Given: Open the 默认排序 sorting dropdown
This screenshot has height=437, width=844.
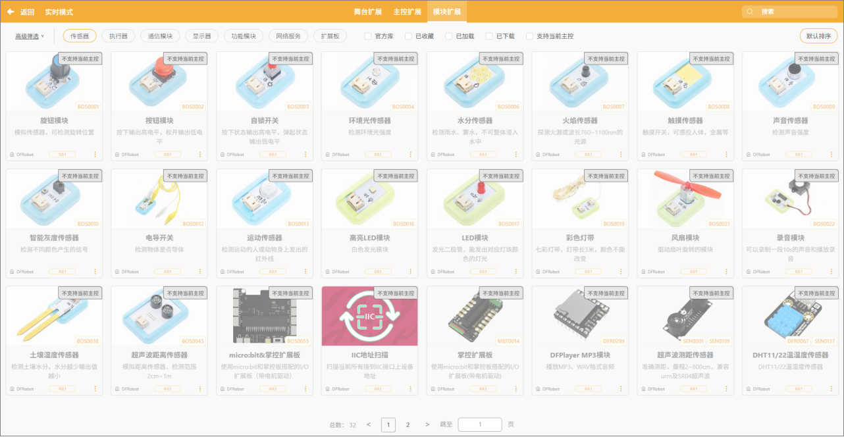Looking at the screenshot, I should (818, 36).
